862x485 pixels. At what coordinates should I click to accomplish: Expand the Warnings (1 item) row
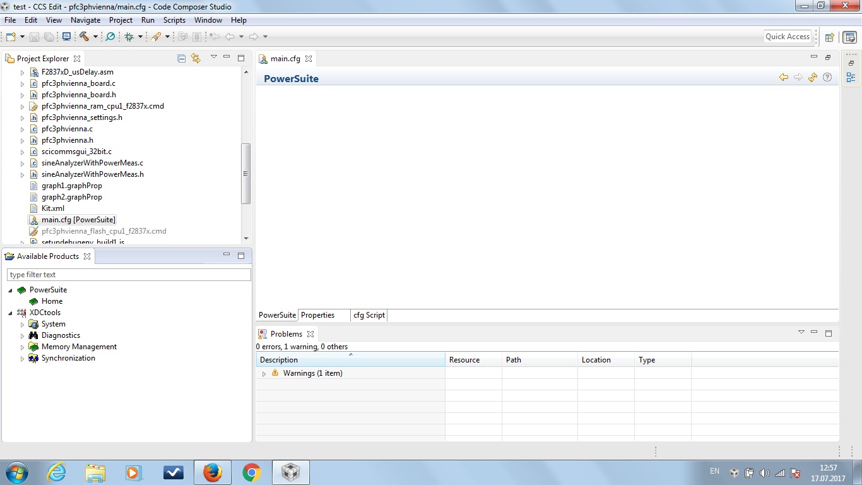point(264,374)
